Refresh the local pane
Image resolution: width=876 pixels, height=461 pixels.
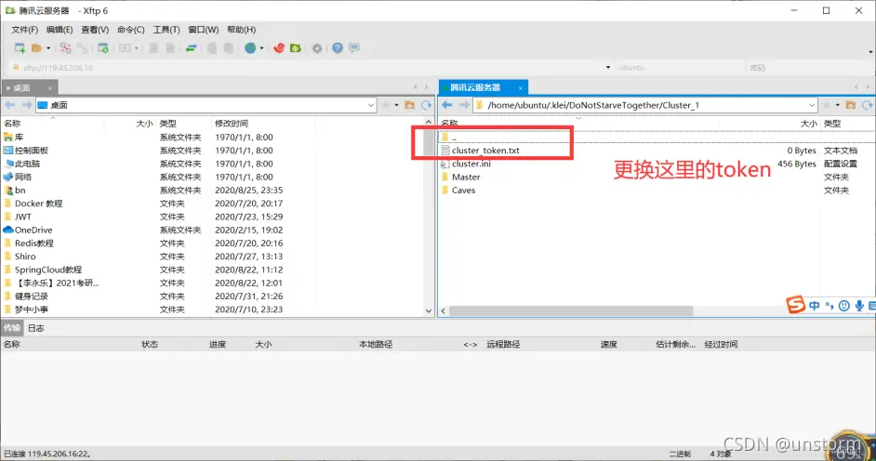pyautogui.click(x=426, y=105)
